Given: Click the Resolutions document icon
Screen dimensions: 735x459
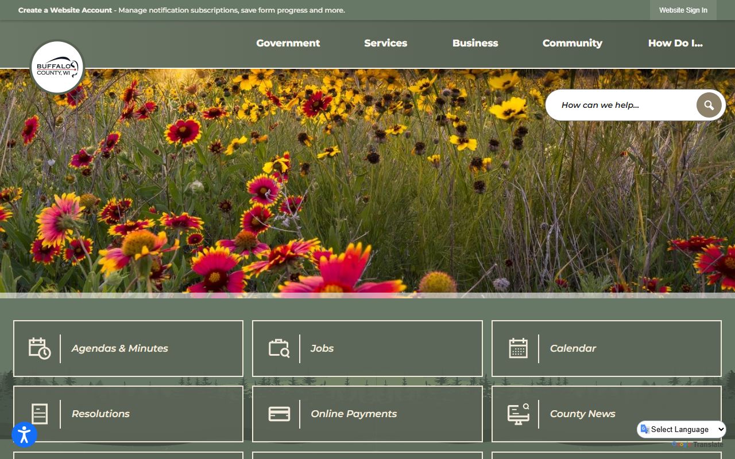Looking at the screenshot, I should [40, 414].
